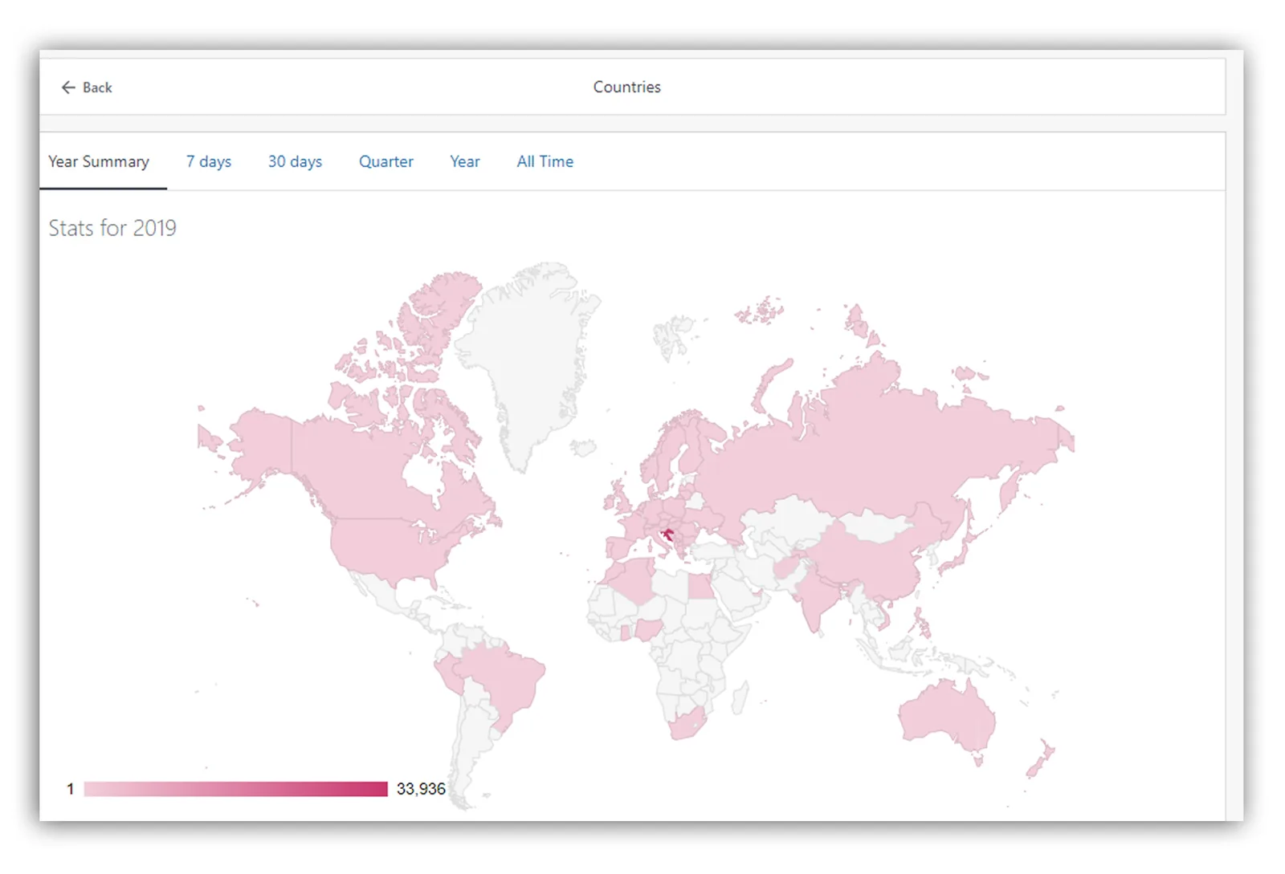Show the Quarter view tab
Screen dimensions: 1285x874
[x=386, y=161]
